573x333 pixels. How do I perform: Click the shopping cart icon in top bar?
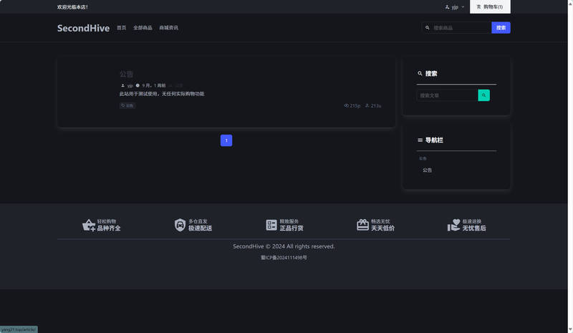(478, 7)
